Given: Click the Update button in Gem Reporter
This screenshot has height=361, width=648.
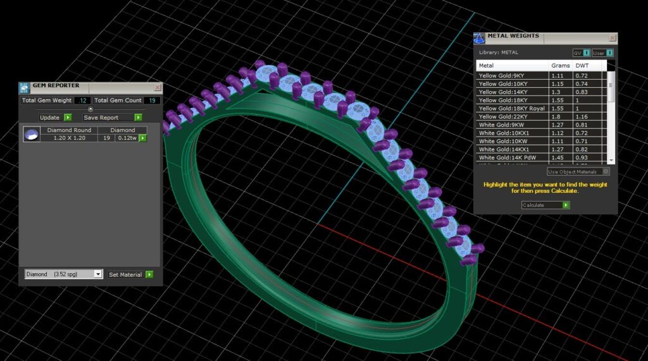Looking at the screenshot, I should point(56,118).
